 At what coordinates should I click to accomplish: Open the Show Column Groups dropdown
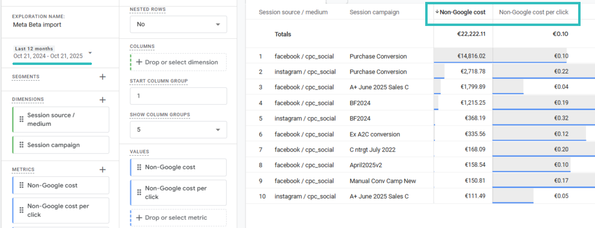coord(178,129)
